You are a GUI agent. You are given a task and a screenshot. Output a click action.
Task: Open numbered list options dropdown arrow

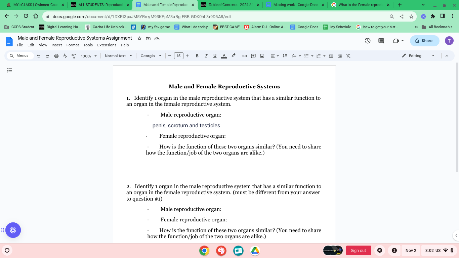(x=324, y=56)
